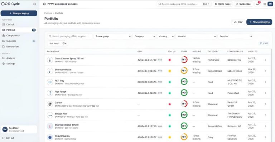This screenshot has width=275, height=142.
Task: Click the Carton product icon
Action: coord(50,104)
